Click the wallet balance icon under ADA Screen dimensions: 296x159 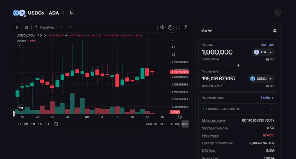tap(267, 60)
